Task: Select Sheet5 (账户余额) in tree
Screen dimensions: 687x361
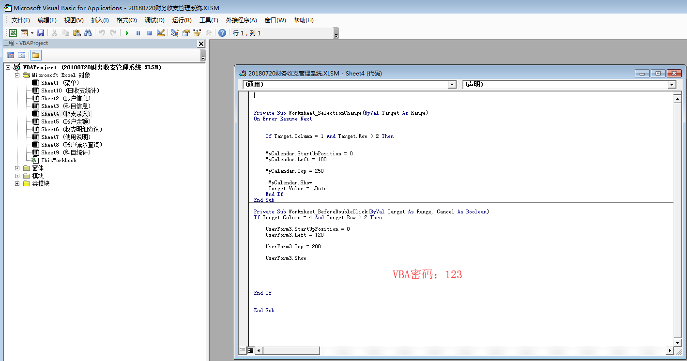Action: click(x=61, y=121)
